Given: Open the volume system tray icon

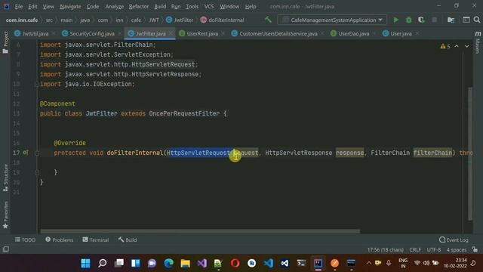Looking at the screenshot, I should (x=426, y=263).
